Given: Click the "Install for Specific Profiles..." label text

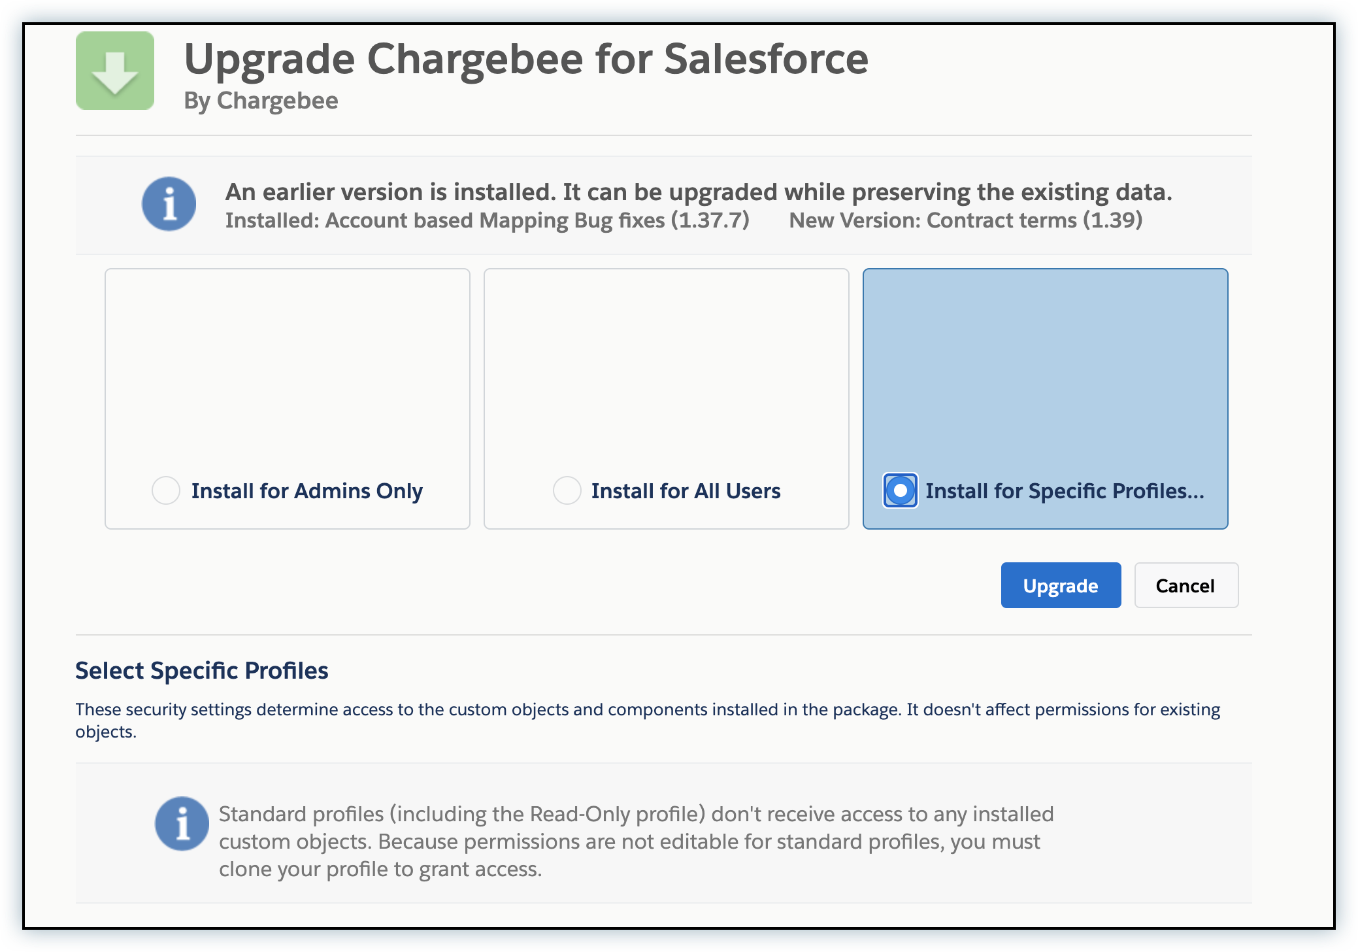Looking at the screenshot, I should pos(1065,491).
